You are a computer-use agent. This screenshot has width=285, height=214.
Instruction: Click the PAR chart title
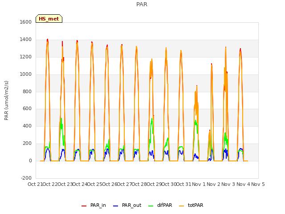(x=142, y=4)
